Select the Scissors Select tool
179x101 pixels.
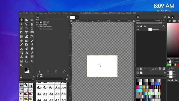pyautogui.click(x=32, y=24)
